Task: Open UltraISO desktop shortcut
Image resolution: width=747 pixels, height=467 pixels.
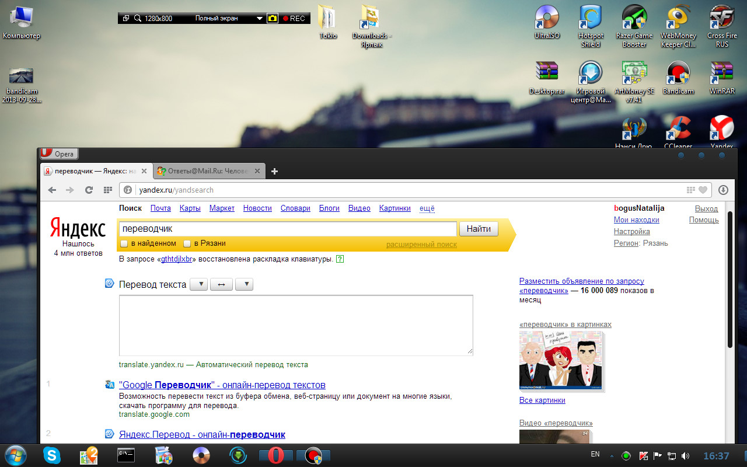Action: (x=547, y=23)
